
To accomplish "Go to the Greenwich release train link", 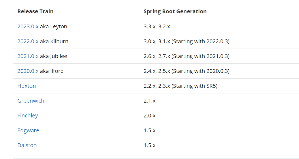I will (x=31, y=101).
